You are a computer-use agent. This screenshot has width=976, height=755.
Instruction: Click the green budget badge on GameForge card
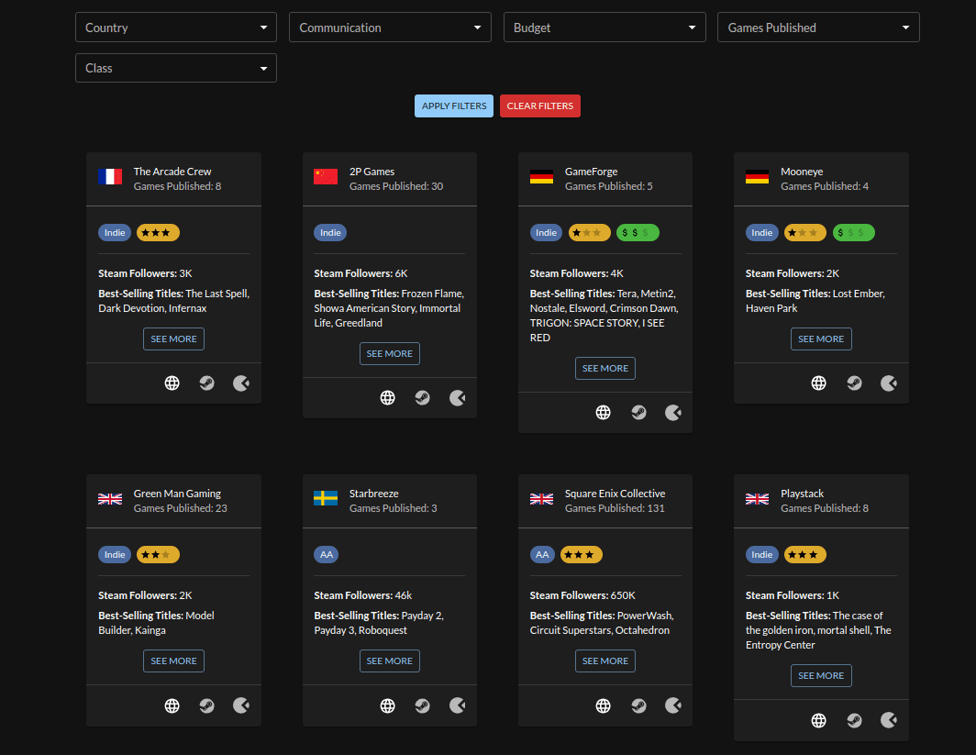[638, 233]
